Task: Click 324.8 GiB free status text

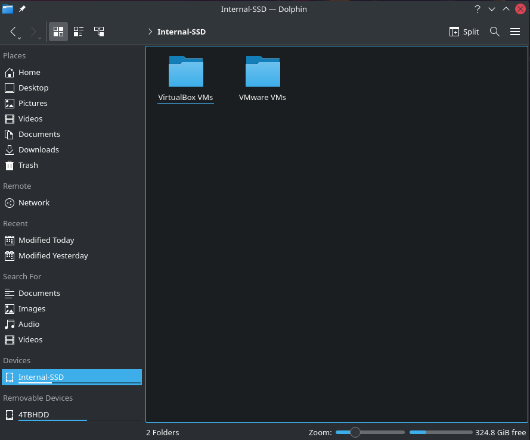Action: point(501,433)
